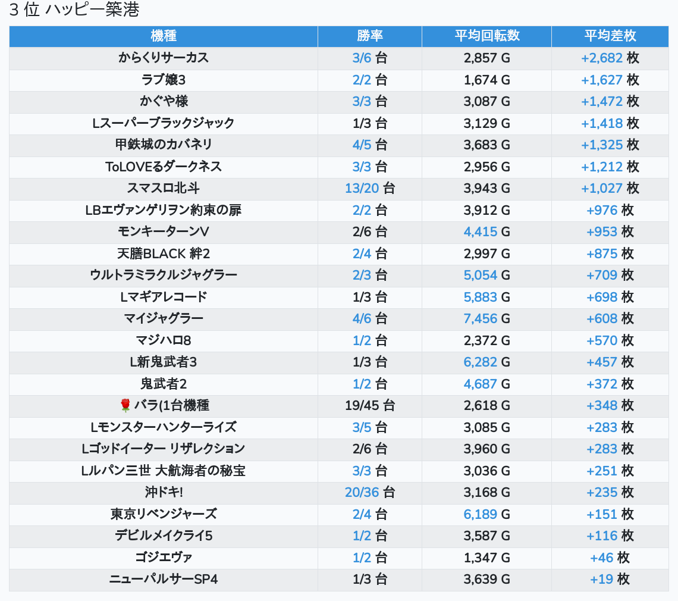This screenshot has height=601, width=678.
Task: Sort by the 勝率 column header
Action: (x=369, y=36)
